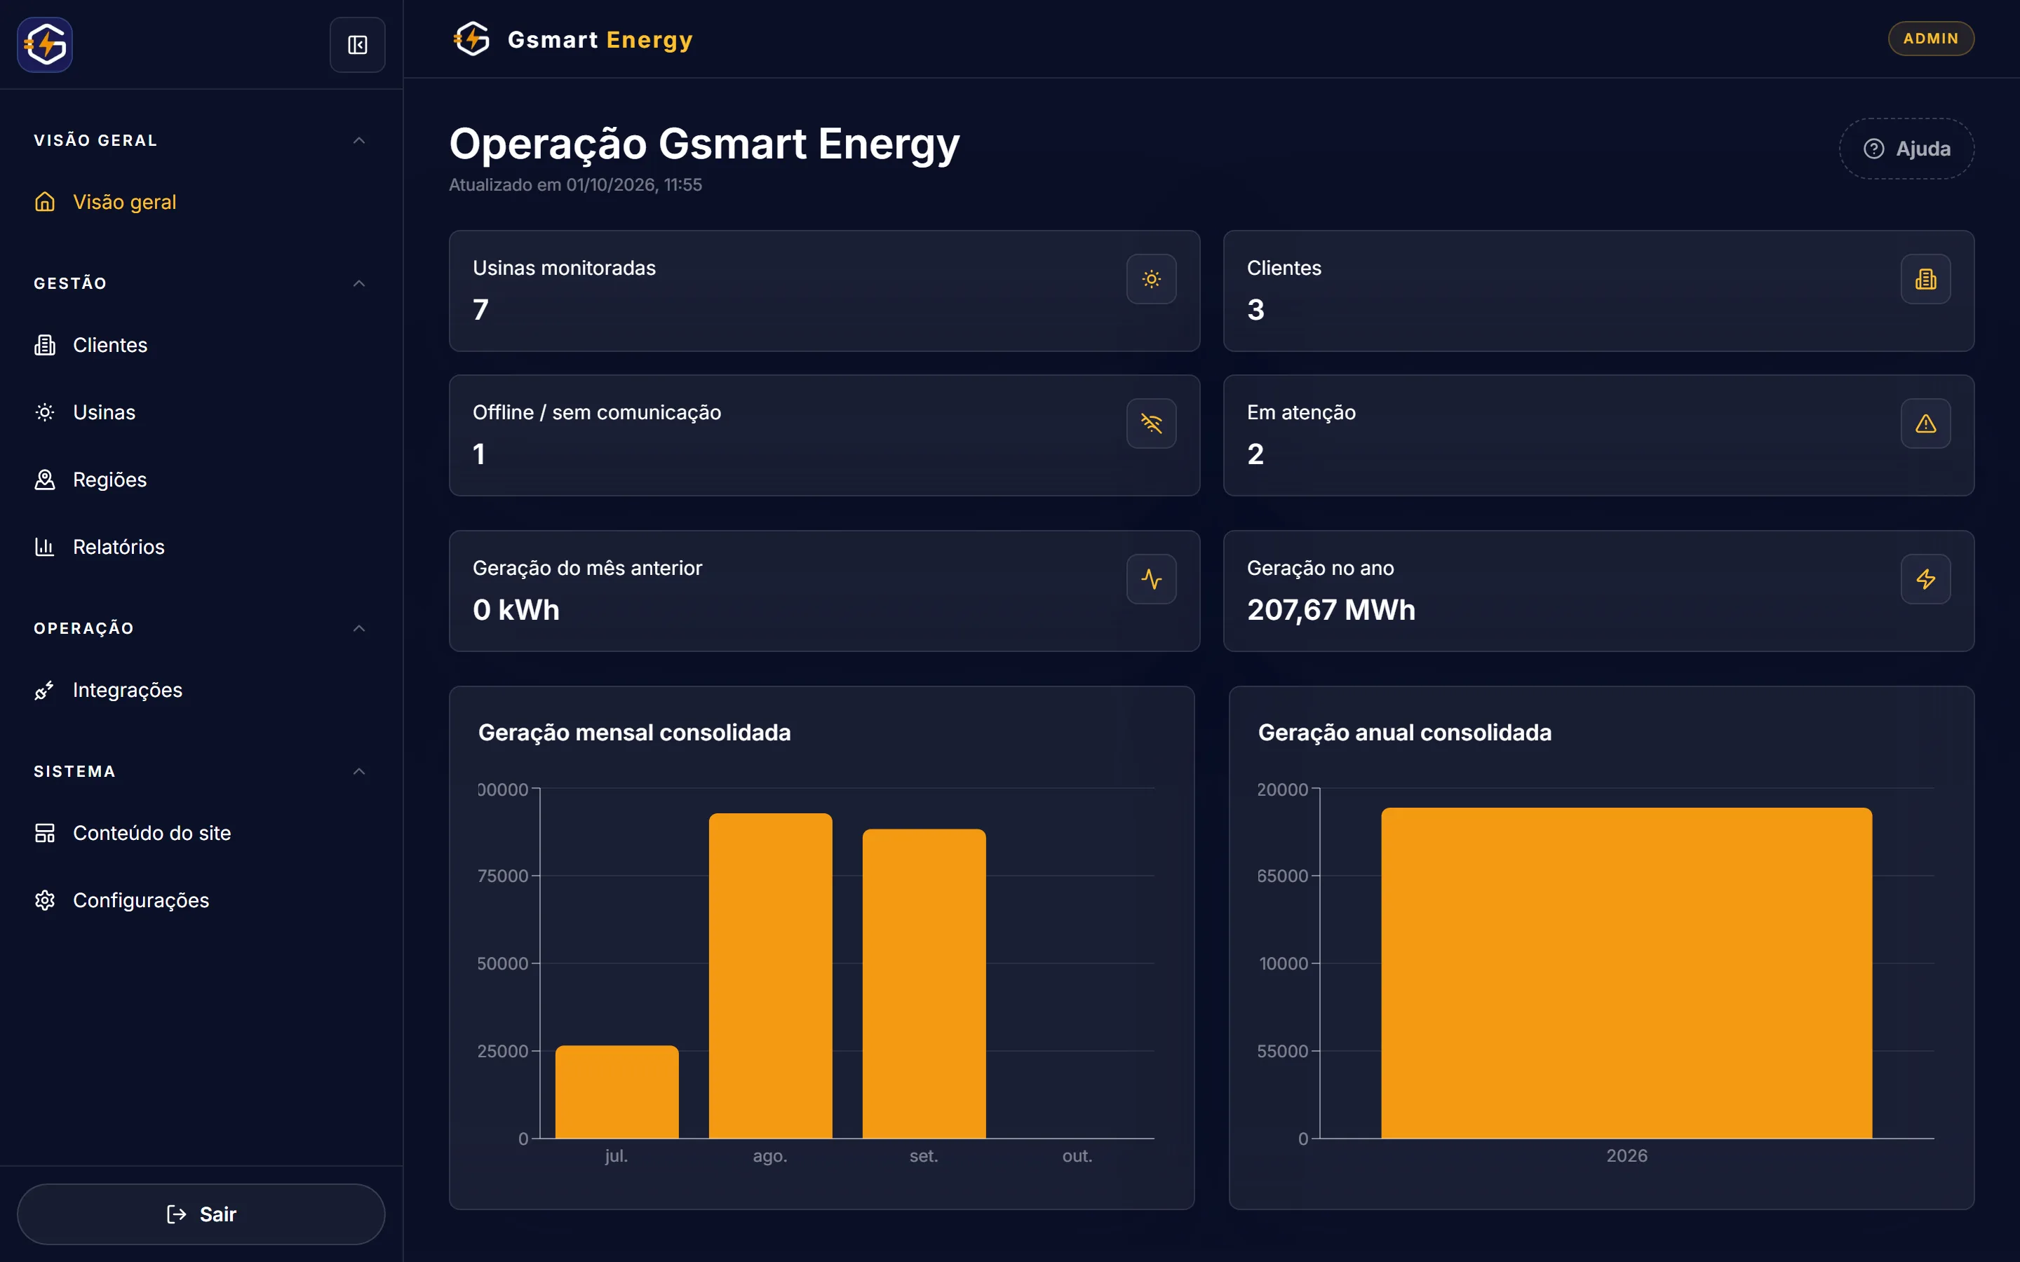This screenshot has height=1262, width=2020.
Task: Click the layout icon beside Conteúdo do site
Action: click(45, 833)
